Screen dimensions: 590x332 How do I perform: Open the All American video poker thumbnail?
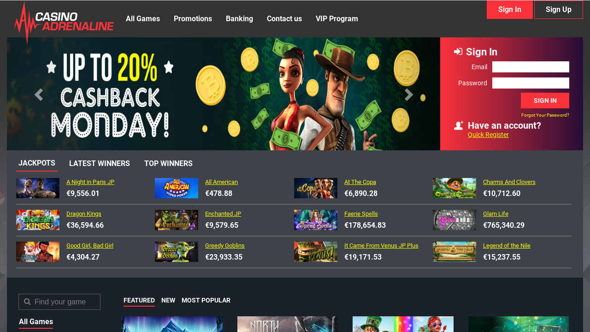[177, 188]
